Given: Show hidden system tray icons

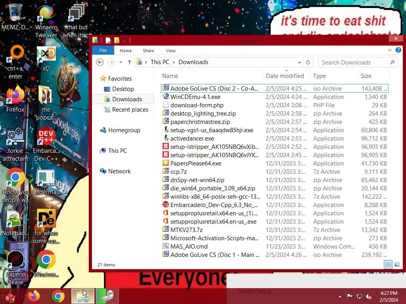Looking at the screenshot, I should [340, 296].
